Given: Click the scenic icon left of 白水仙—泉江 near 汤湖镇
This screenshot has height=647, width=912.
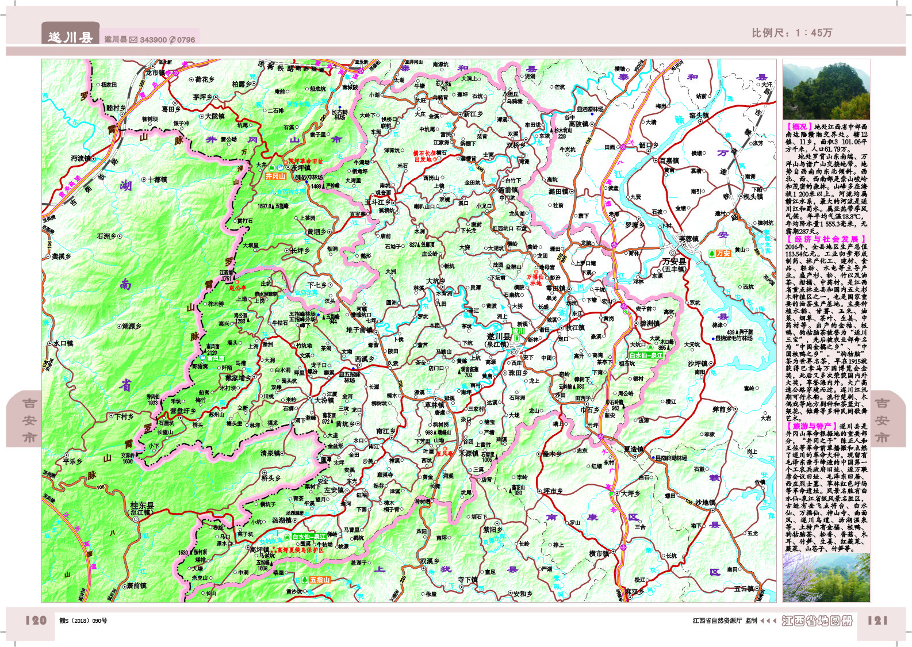Looking at the screenshot, I should [287, 537].
